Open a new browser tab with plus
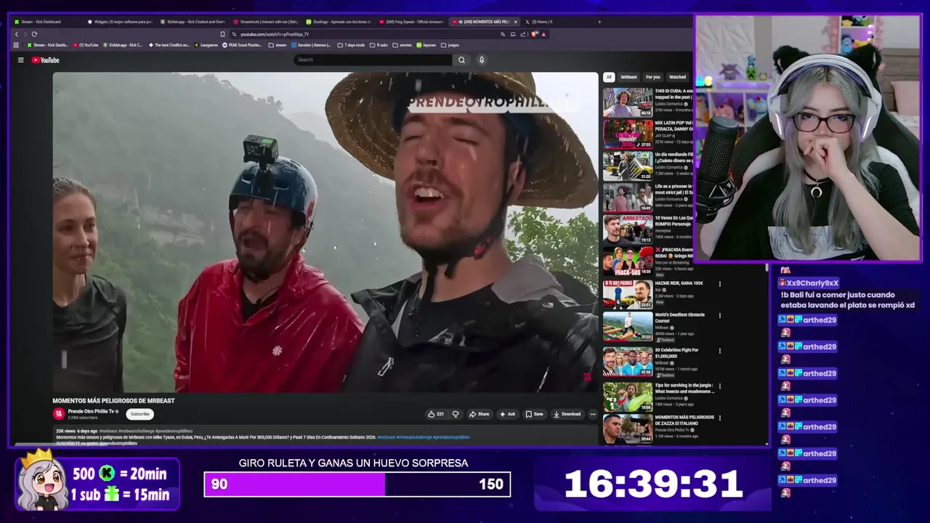The height and width of the screenshot is (523, 930). [x=599, y=22]
